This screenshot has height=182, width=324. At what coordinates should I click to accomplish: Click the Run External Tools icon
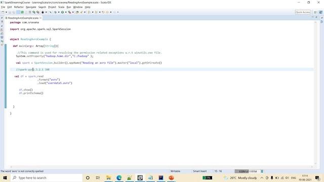point(69,12)
